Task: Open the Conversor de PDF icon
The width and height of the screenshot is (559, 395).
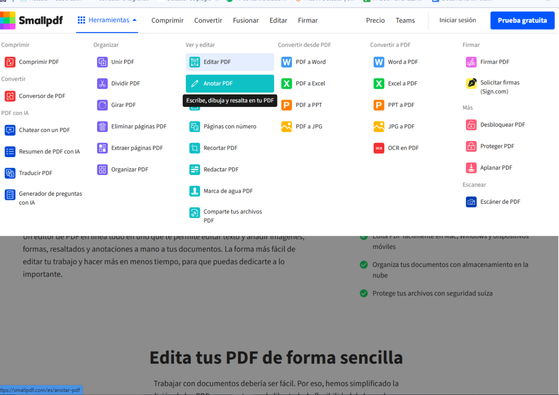Action: click(10, 96)
